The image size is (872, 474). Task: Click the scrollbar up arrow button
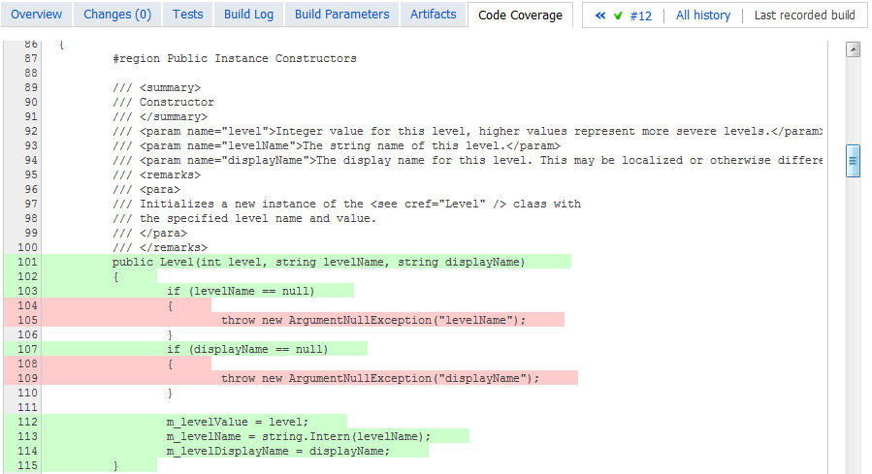point(854,50)
